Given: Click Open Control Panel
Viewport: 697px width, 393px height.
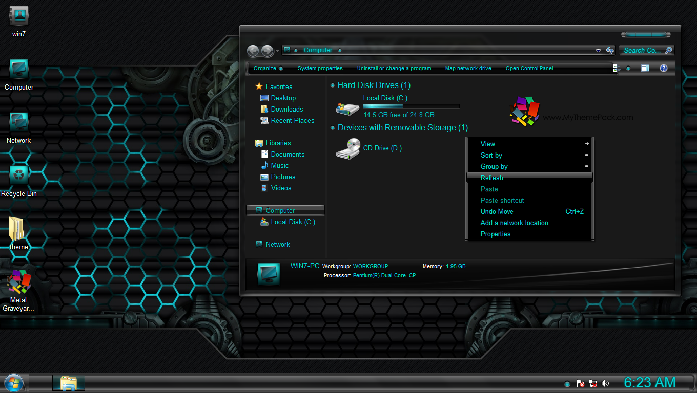Looking at the screenshot, I should (x=529, y=68).
